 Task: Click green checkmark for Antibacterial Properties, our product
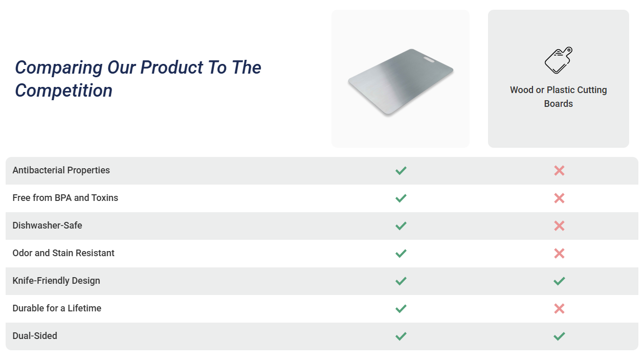pos(401,171)
